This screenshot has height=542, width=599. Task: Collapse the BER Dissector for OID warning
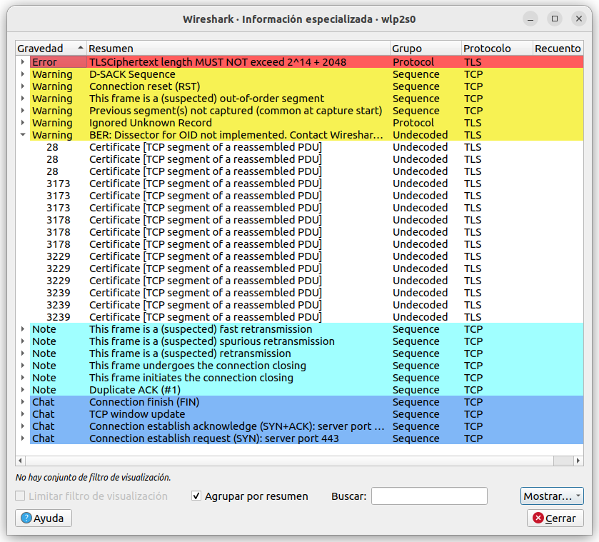[23, 135]
